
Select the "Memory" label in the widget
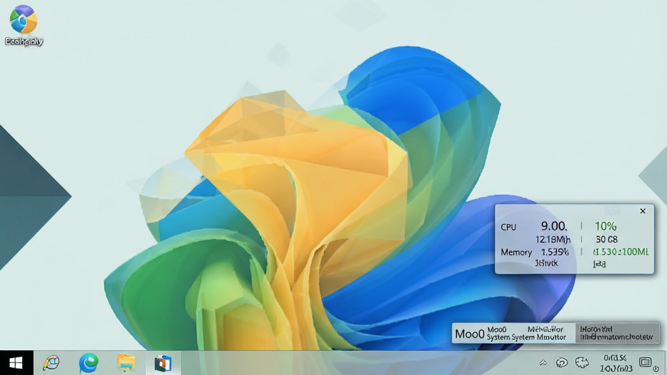coord(517,252)
